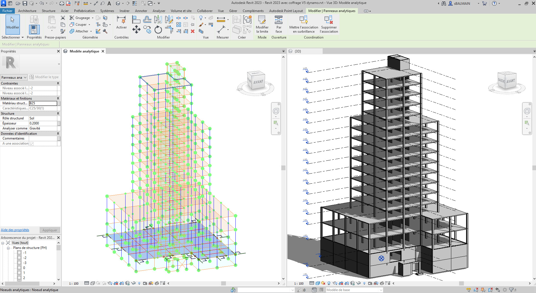Click the Activer pin control

[121, 24]
